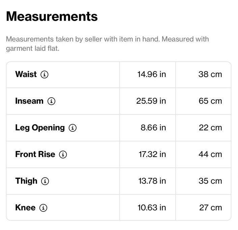The image size is (238, 230).
Task: Click the 65 cm inseam value
Action: tap(210, 101)
